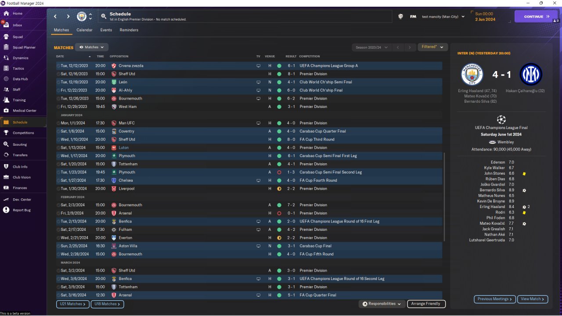This screenshot has height=316, width=562.
Task: Open the test mancity manager dropdown
Action: [443, 17]
